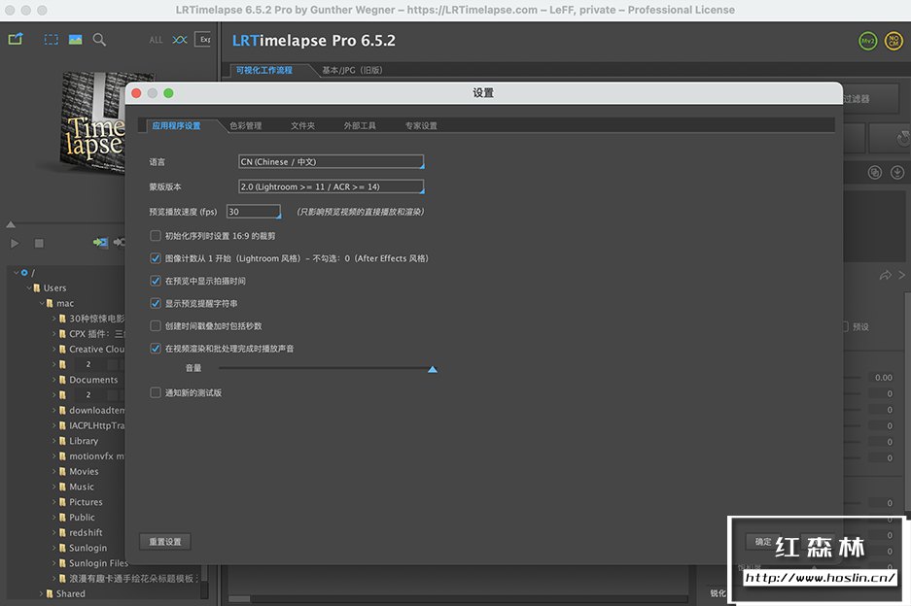Click the magnifier search icon
The height and width of the screenshot is (606, 911).
pos(99,40)
